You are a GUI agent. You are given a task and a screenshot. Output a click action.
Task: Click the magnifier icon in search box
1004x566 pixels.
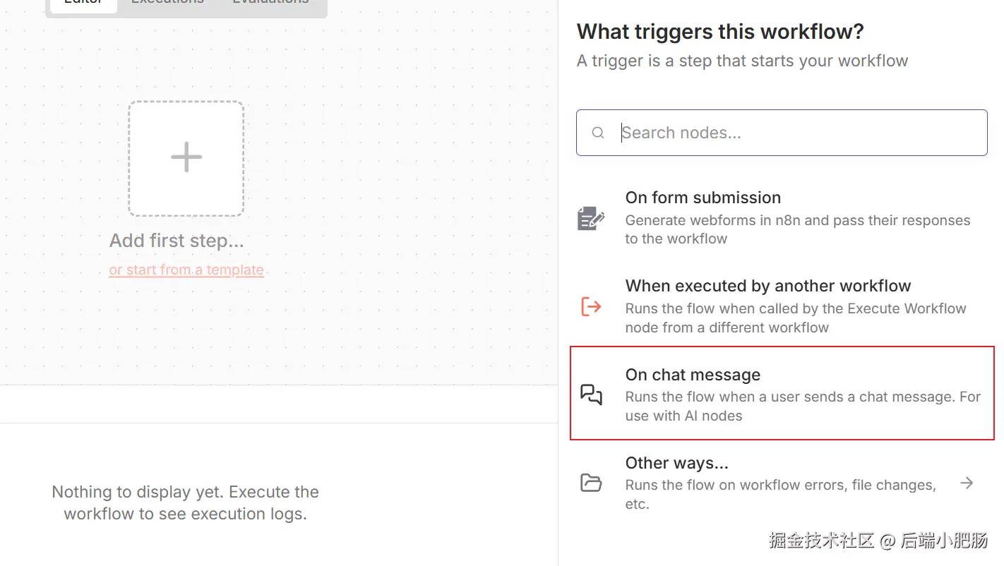(598, 133)
